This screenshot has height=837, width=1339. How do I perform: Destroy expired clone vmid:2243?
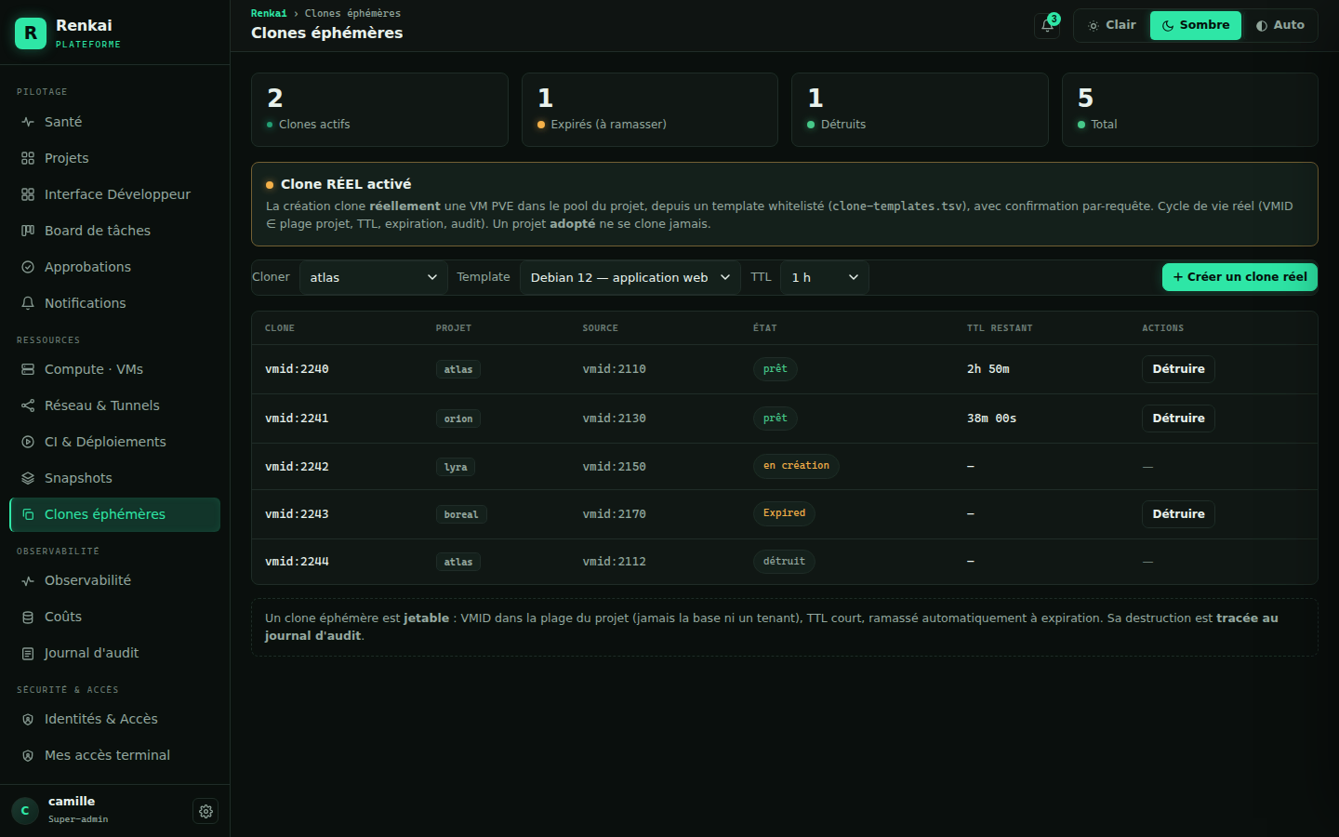(x=1178, y=514)
